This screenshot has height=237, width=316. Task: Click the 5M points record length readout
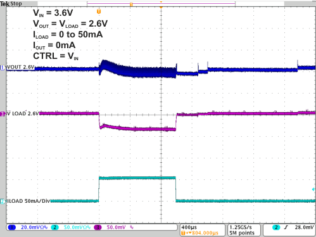242,233
